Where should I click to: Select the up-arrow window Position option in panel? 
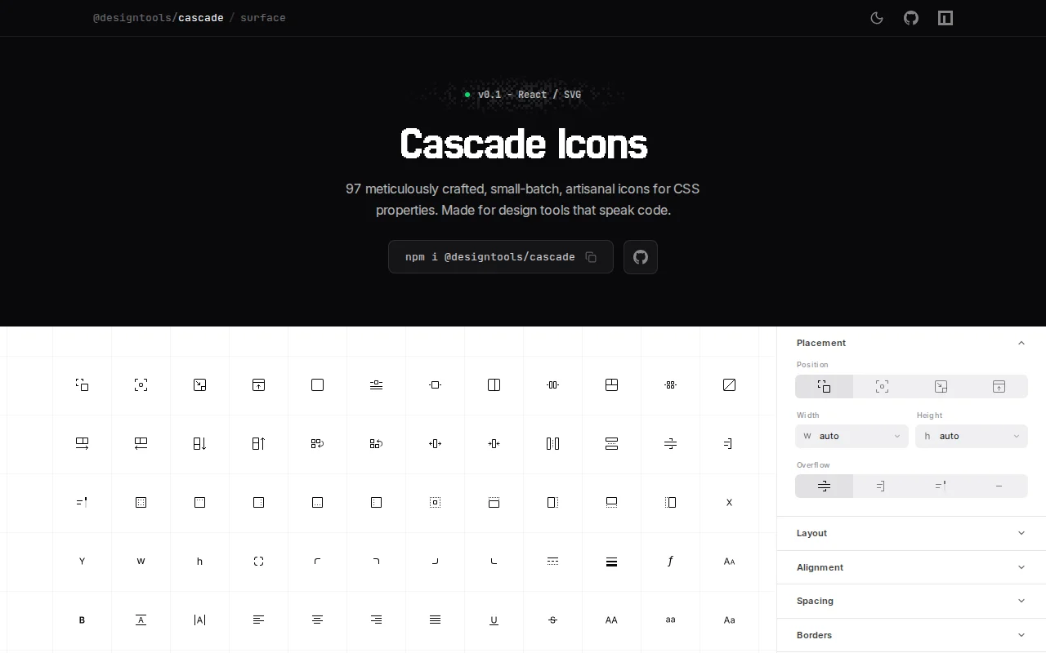pyautogui.click(x=999, y=386)
